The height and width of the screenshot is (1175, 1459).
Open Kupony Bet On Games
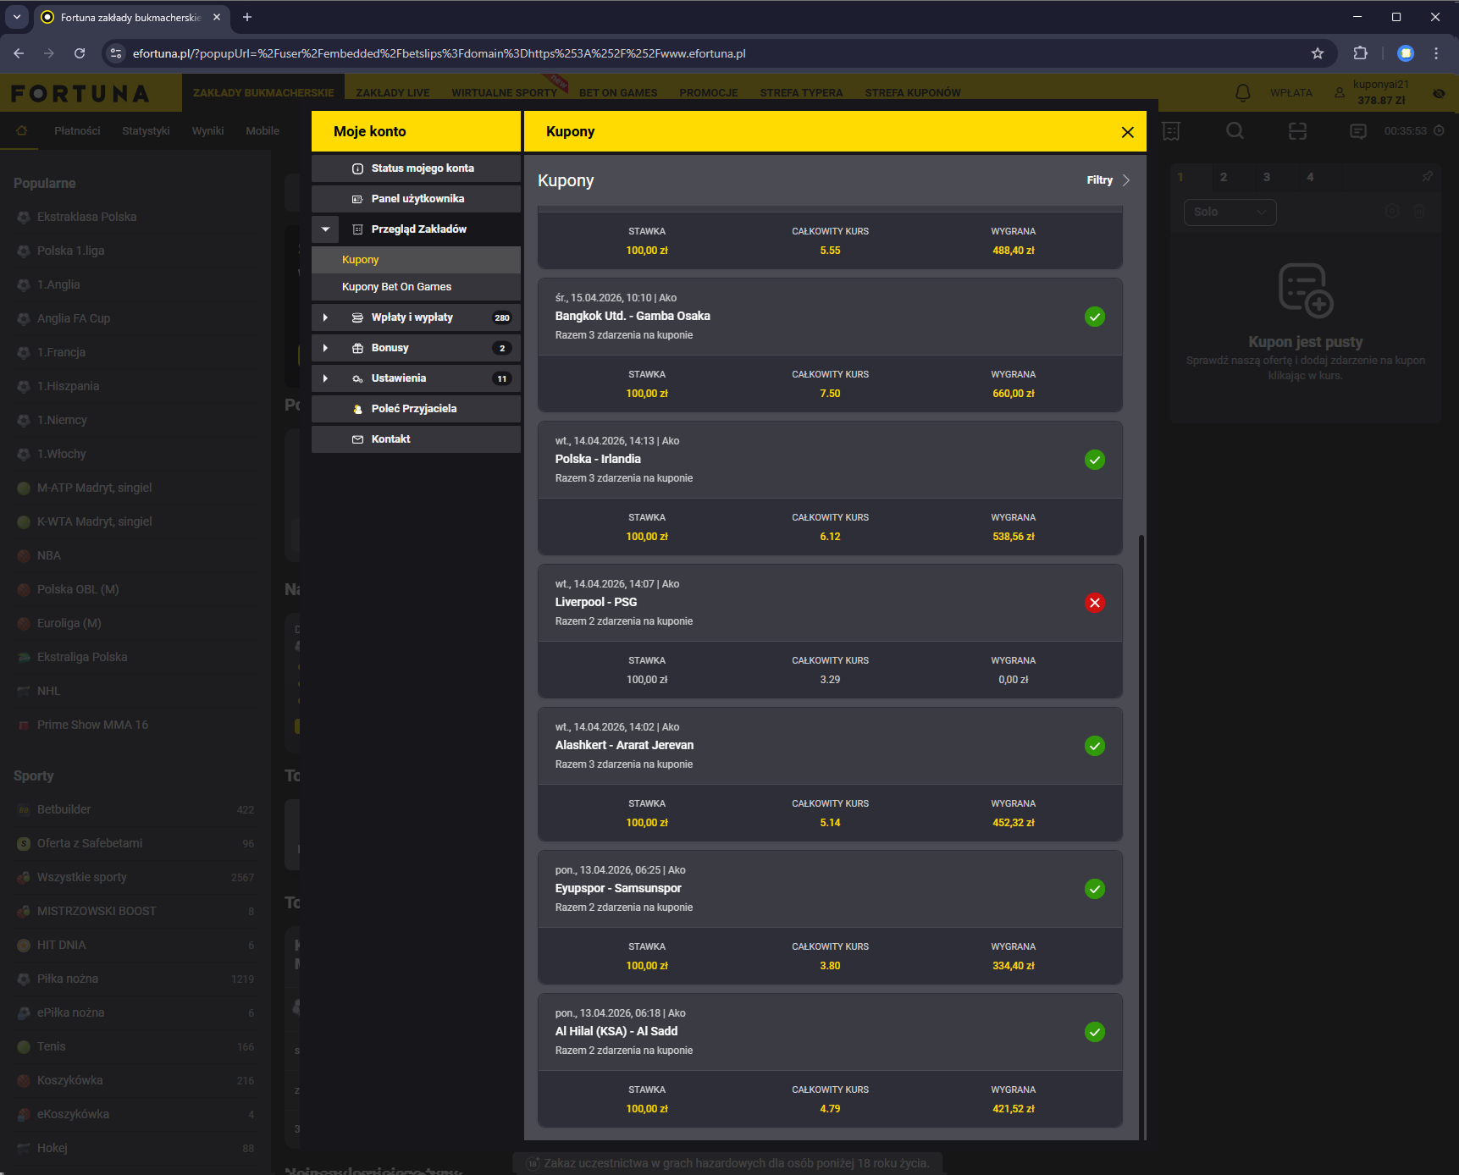(x=416, y=287)
